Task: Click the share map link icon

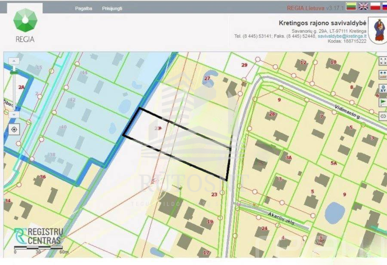Action: click(383, 116)
